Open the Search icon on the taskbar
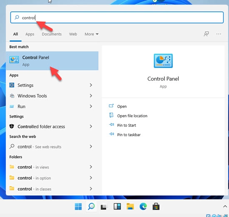 91,207
